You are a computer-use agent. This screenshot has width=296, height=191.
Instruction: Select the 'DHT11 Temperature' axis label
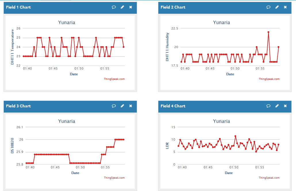(12, 47)
